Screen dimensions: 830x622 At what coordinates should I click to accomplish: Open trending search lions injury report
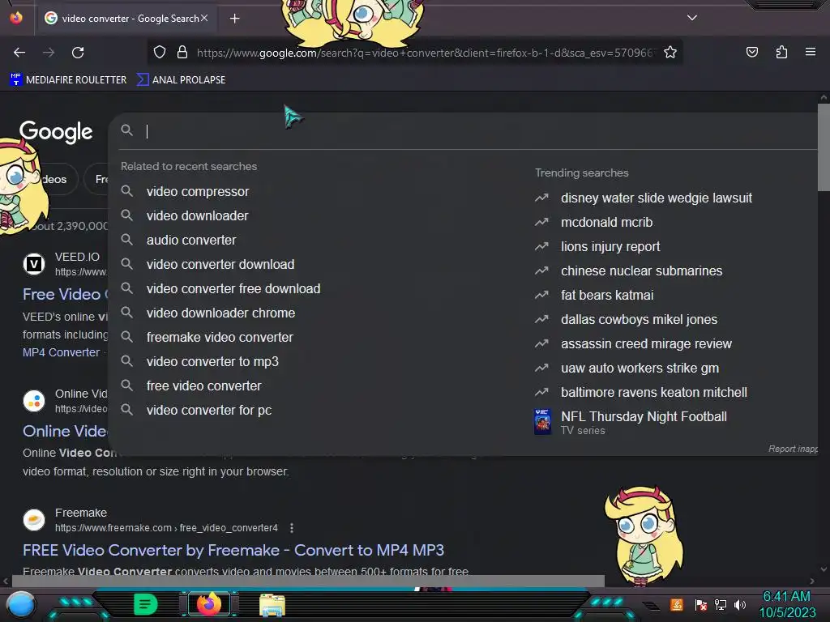pyautogui.click(x=610, y=246)
